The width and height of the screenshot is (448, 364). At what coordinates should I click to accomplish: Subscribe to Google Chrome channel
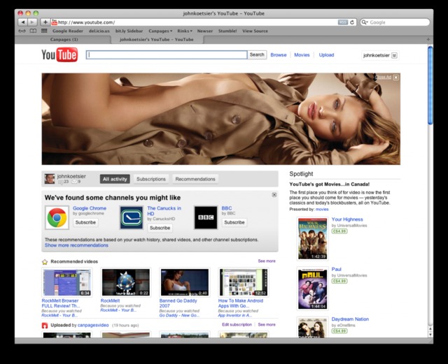tap(85, 222)
